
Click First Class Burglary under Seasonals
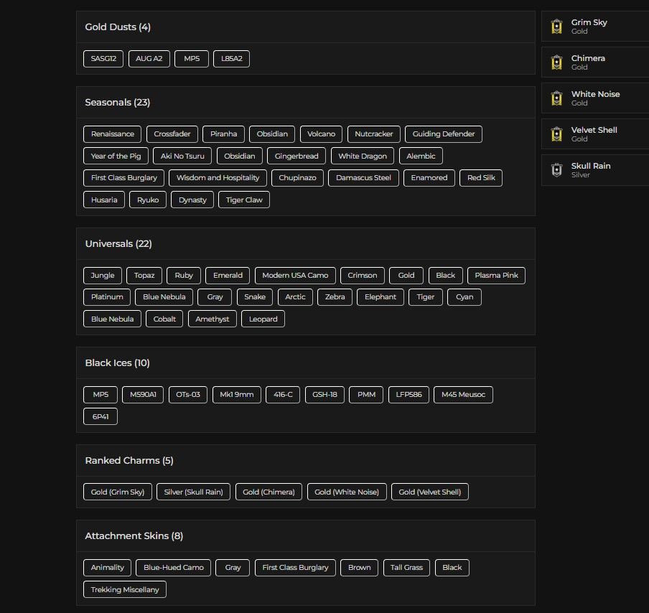click(123, 178)
